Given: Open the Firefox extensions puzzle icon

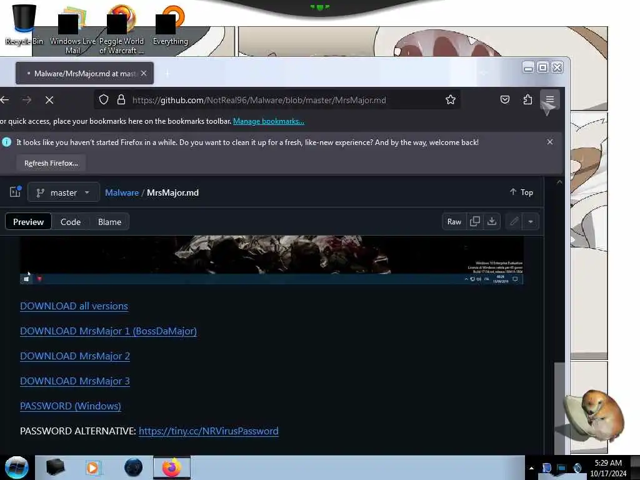Looking at the screenshot, I should point(527,99).
